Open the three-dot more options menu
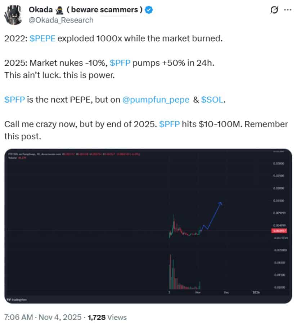 tap(288, 10)
